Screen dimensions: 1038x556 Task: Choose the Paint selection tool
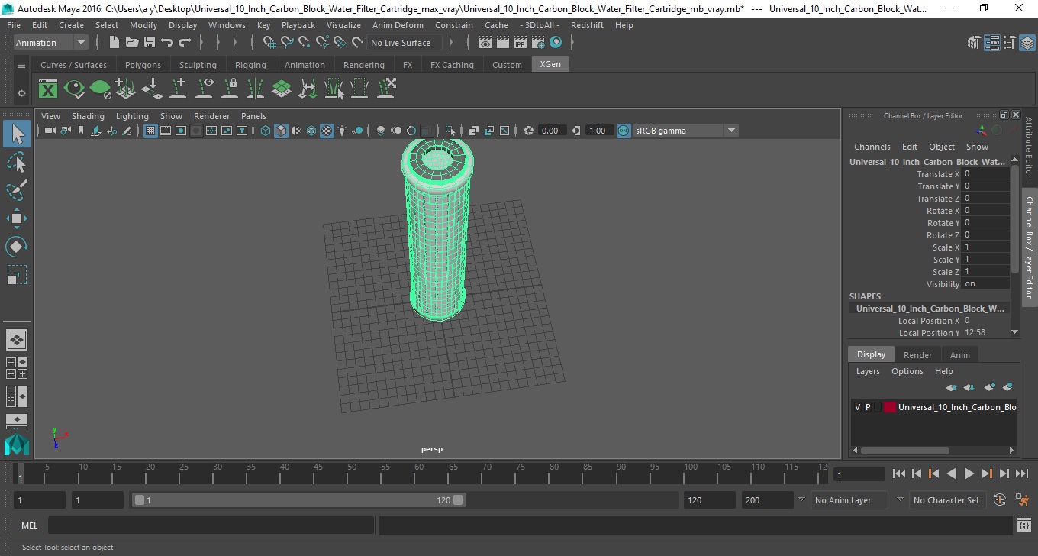(x=17, y=190)
